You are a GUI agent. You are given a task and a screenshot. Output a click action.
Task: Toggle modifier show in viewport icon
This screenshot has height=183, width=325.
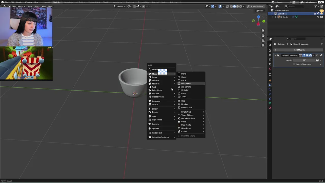click(x=307, y=55)
